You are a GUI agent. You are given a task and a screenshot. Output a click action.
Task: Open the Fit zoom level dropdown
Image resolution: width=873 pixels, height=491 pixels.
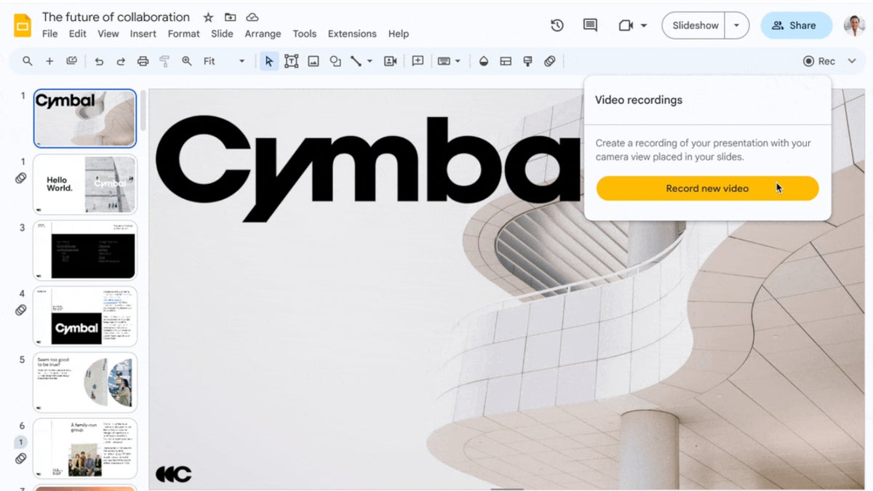(224, 61)
